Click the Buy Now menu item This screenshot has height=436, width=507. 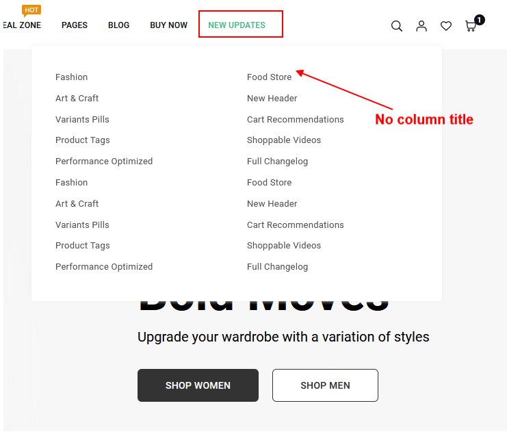point(168,25)
